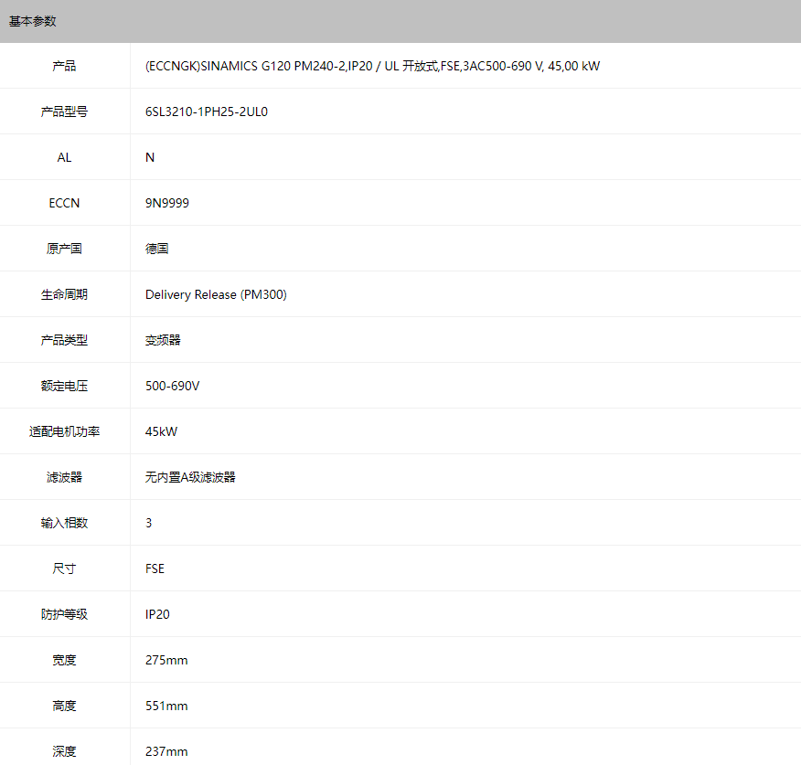Select the value 无内置A级滤波器
The width and height of the screenshot is (801, 765).
coord(190,477)
